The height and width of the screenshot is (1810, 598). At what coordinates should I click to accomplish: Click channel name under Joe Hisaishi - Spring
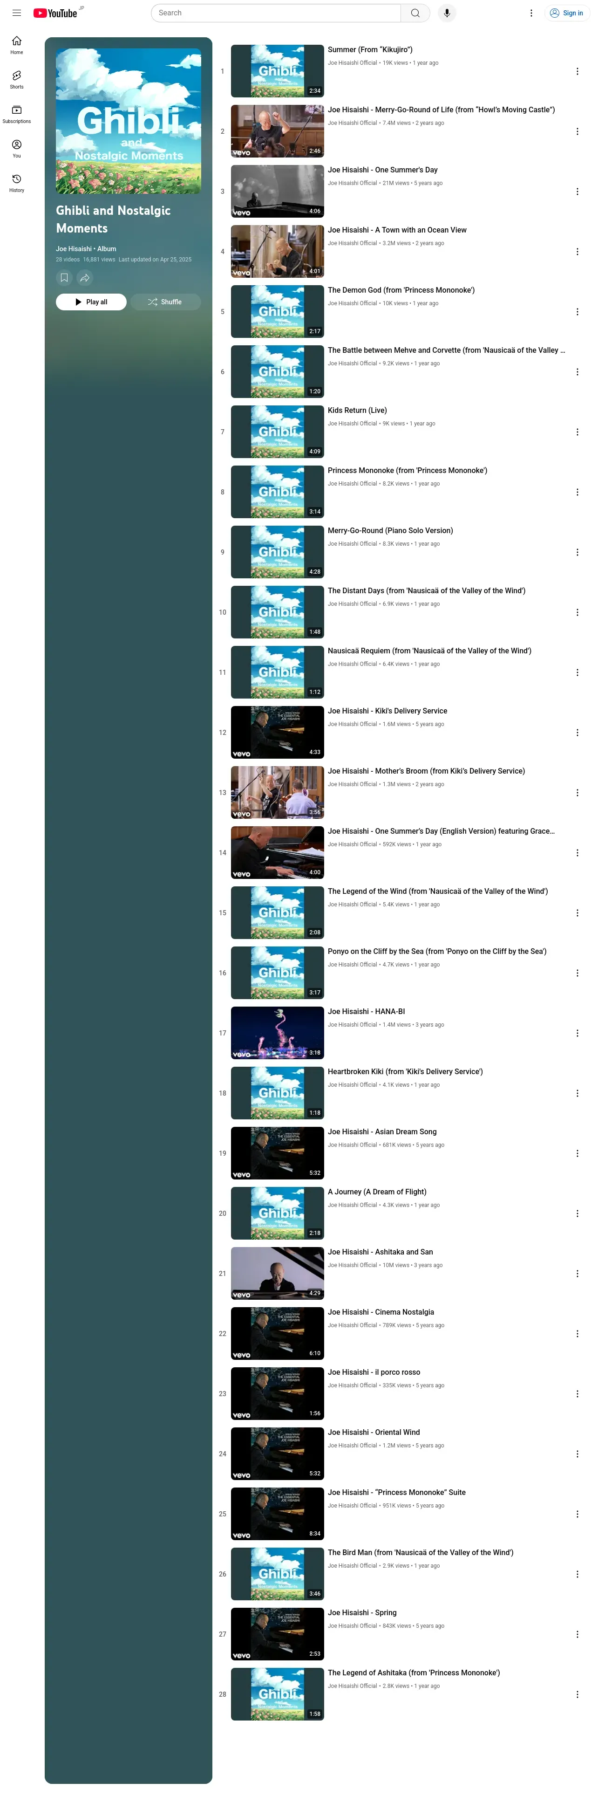pos(353,1626)
